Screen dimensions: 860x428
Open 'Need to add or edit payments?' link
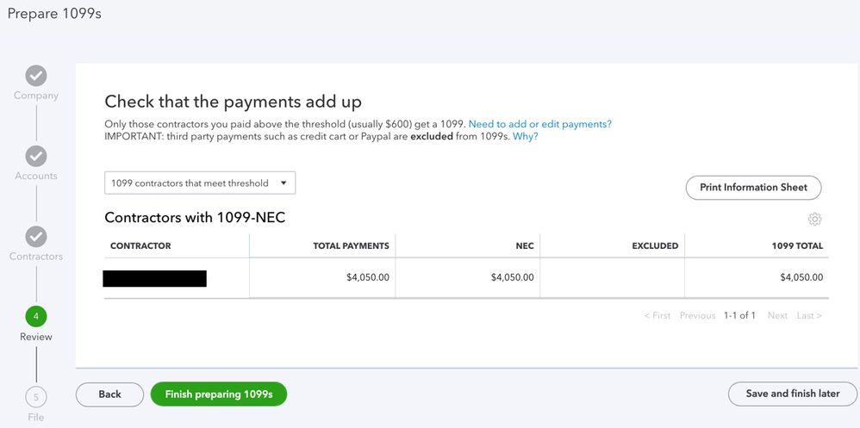(x=539, y=124)
